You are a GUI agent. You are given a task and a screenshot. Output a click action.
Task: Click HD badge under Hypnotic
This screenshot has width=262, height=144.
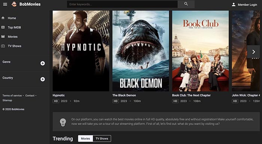click(56, 101)
